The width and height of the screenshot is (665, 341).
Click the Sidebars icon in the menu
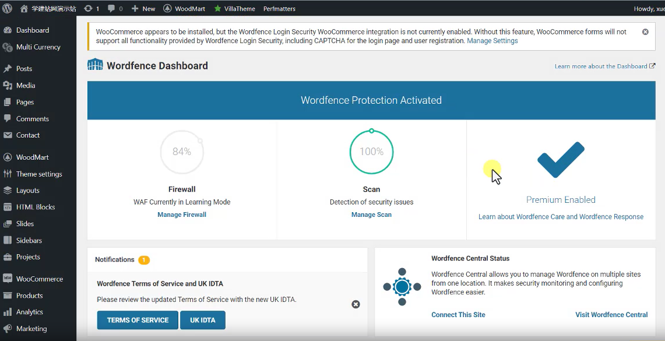click(8, 241)
